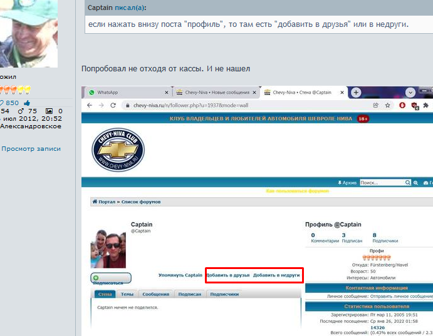
Task: Click the "Подписаться" subscribe button
Action: [x=111, y=278]
